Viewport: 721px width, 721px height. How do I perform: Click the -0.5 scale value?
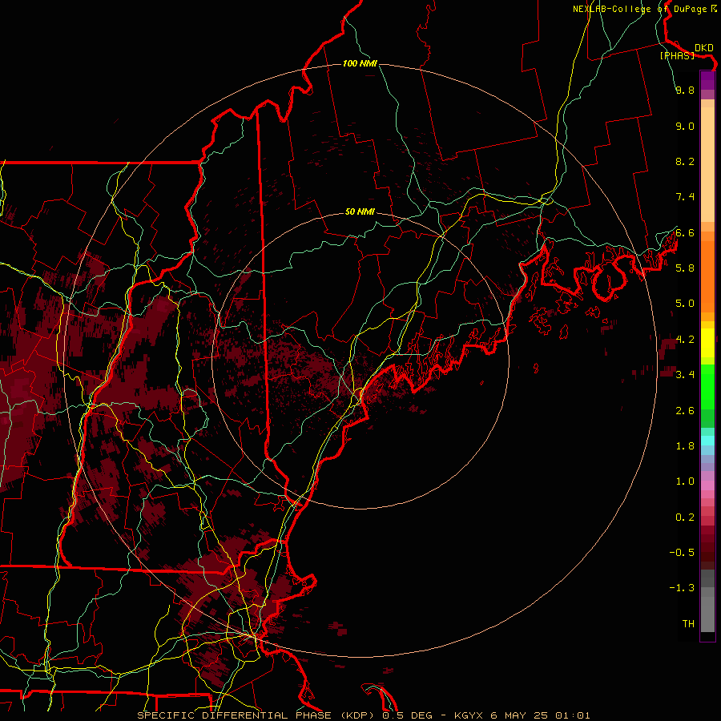tap(682, 552)
